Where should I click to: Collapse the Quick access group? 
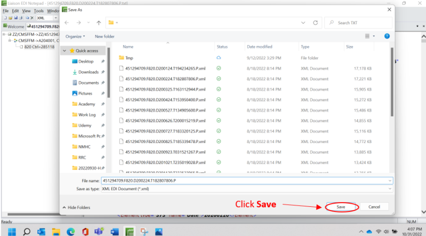point(65,51)
